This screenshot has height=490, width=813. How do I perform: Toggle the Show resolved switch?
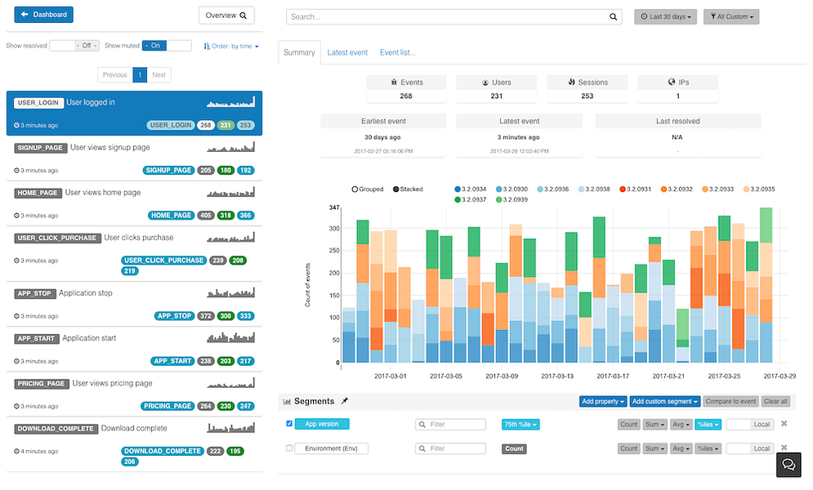(74, 46)
